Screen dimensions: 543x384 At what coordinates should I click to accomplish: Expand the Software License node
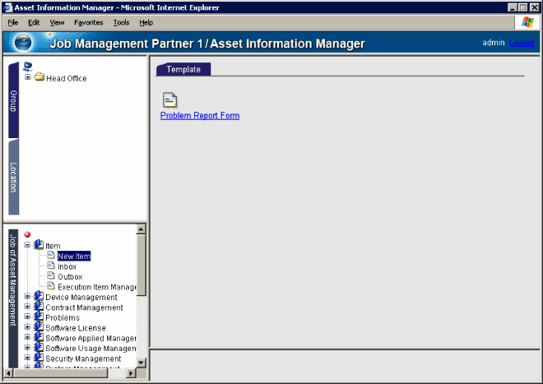click(x=27, y=326)
